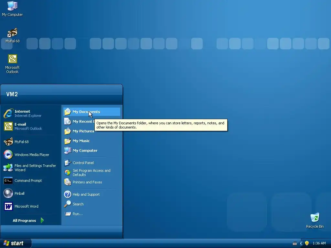Open Printers and Faxes

(92, 182)
